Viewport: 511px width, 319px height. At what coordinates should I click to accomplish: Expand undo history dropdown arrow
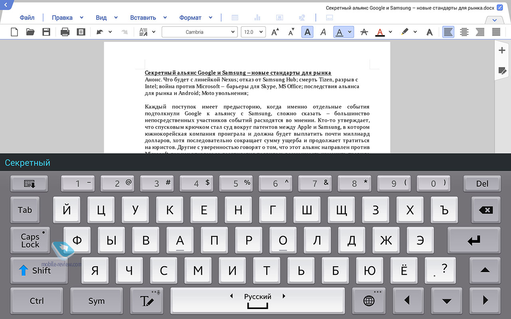110,32
